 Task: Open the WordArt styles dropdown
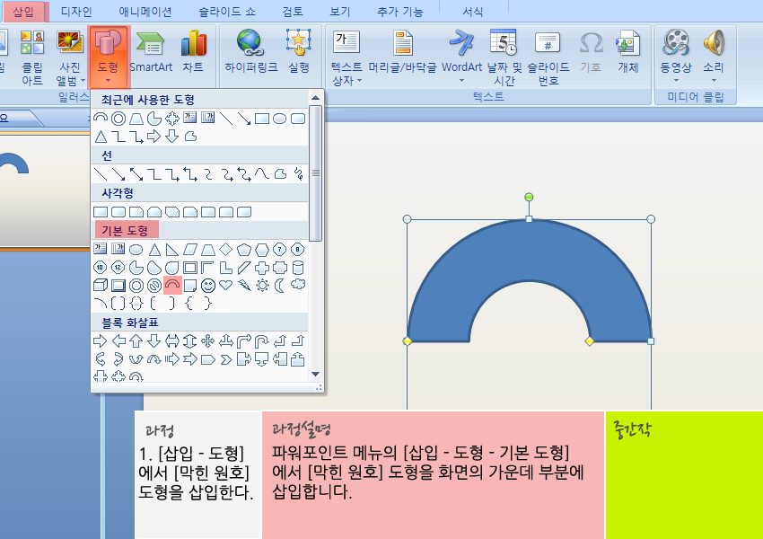coord(461,81)
